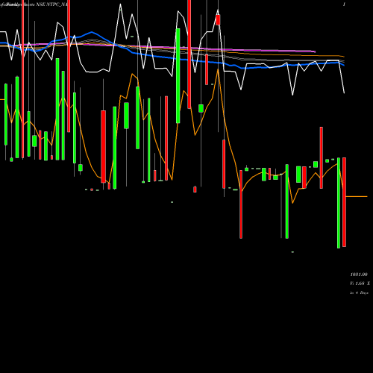Click the price value 1031.00
Image resolution: width=373 pixels, height=373 pixels.
[359, 275]
